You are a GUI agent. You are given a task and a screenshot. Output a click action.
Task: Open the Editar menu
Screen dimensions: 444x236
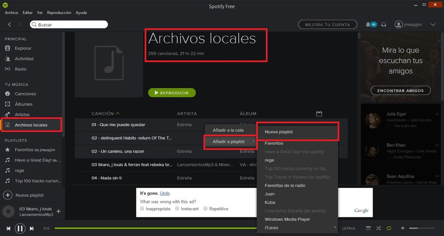27,13
